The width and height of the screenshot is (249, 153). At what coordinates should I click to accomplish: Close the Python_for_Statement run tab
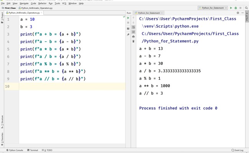(x=162, y=13)
